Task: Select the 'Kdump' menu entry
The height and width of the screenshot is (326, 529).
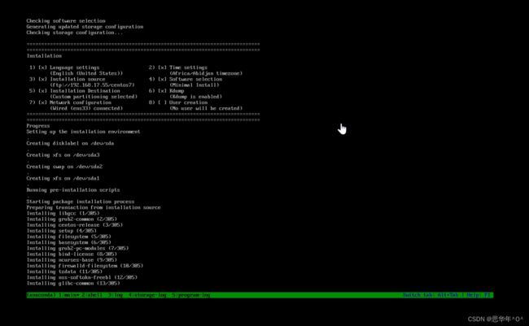Action: [x=177, y=91]
